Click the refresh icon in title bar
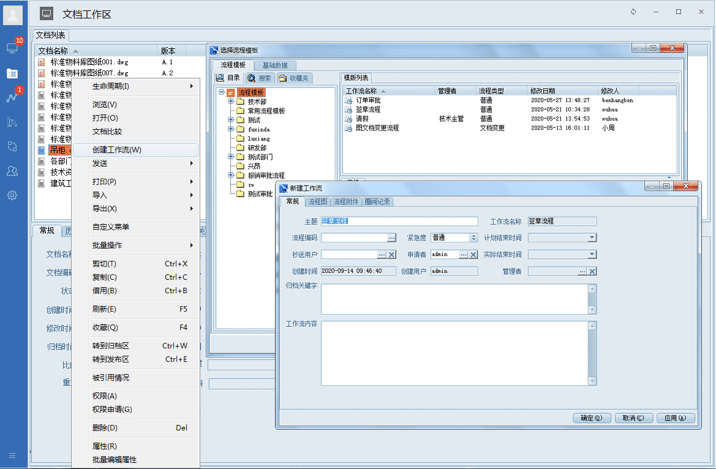 tap(633, 12)
